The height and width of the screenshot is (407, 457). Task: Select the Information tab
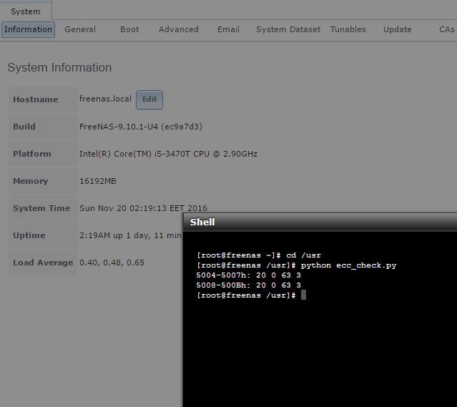click(x=28, y=29)
